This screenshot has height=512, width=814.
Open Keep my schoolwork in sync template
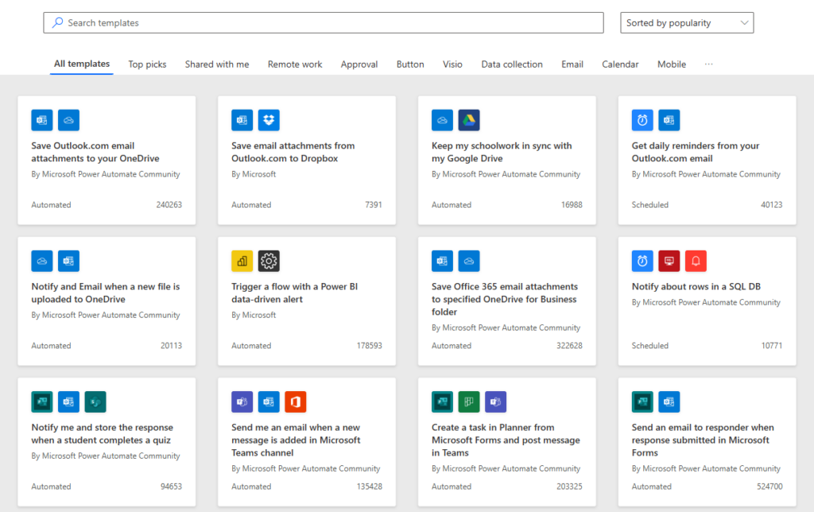(x=502, y=152)
